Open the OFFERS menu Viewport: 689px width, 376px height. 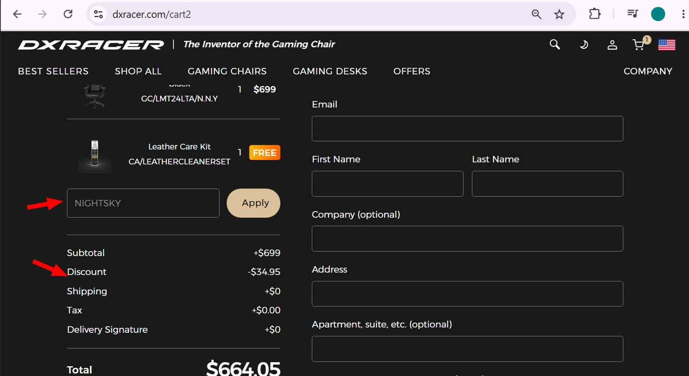tap(412, 71)
